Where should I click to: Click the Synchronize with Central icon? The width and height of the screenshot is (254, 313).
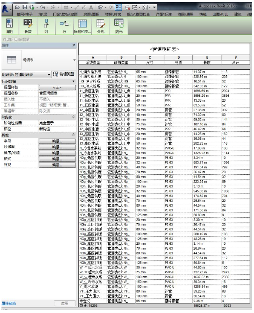click(x=32, y=7)
